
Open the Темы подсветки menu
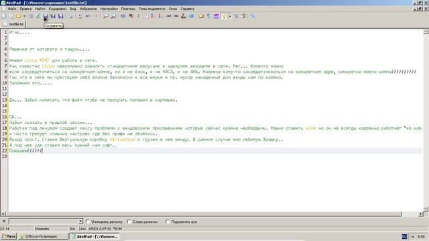tap(152, 9)
